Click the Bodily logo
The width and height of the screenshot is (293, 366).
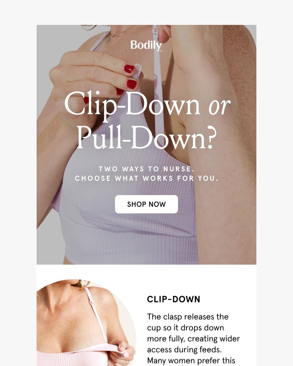(x=146, y=45)
